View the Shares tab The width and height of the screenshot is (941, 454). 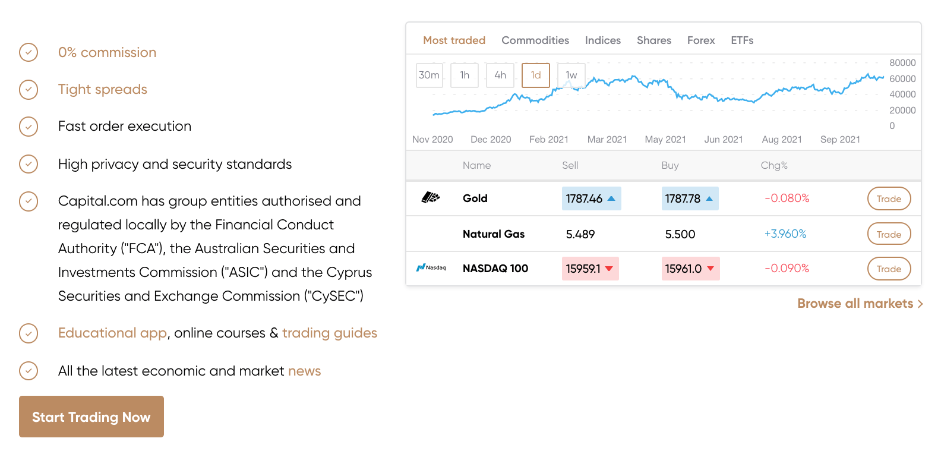[x=654, y=40]
